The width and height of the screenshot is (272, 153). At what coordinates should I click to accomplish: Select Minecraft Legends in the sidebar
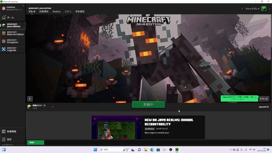point(12,49)
